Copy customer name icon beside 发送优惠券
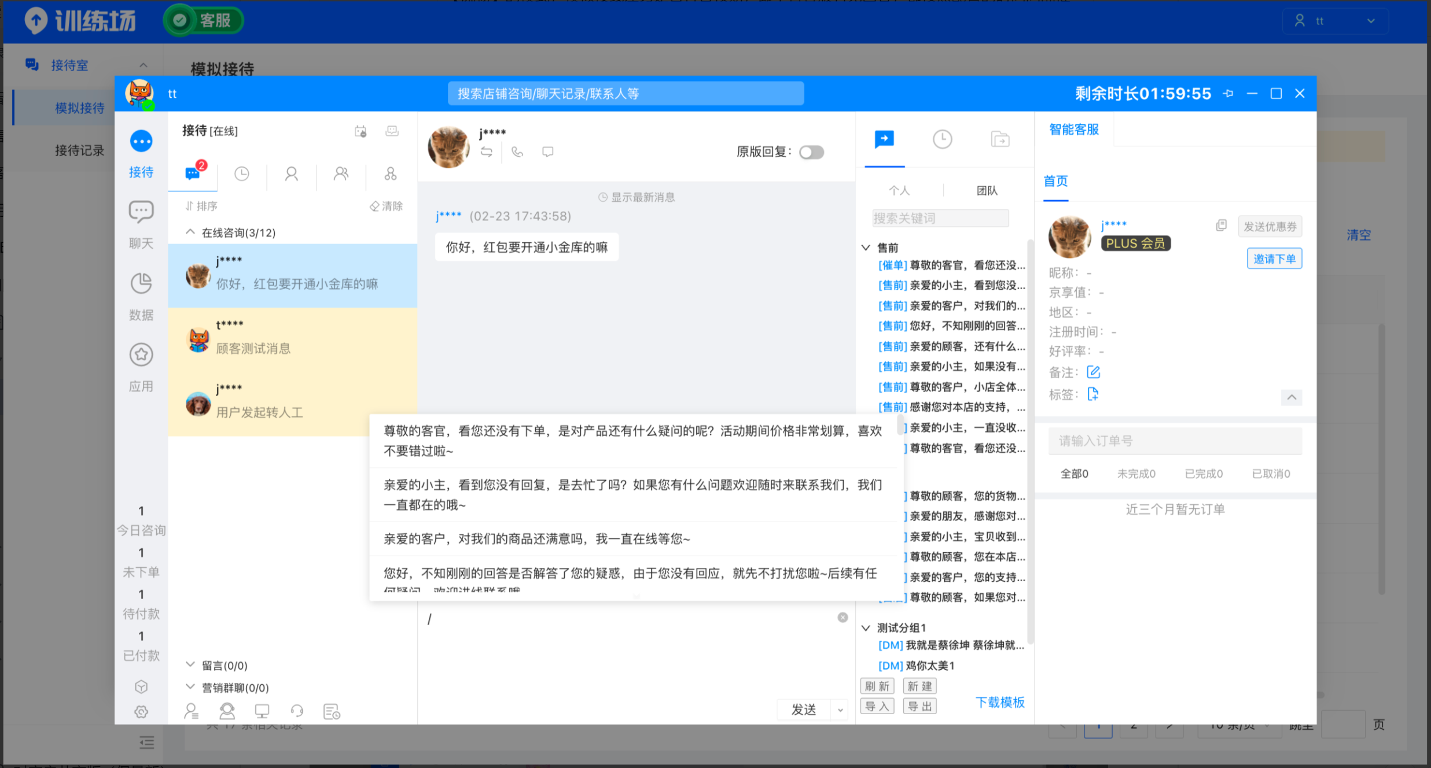This screenshot has width=1431, height=768. [1221, 226]
